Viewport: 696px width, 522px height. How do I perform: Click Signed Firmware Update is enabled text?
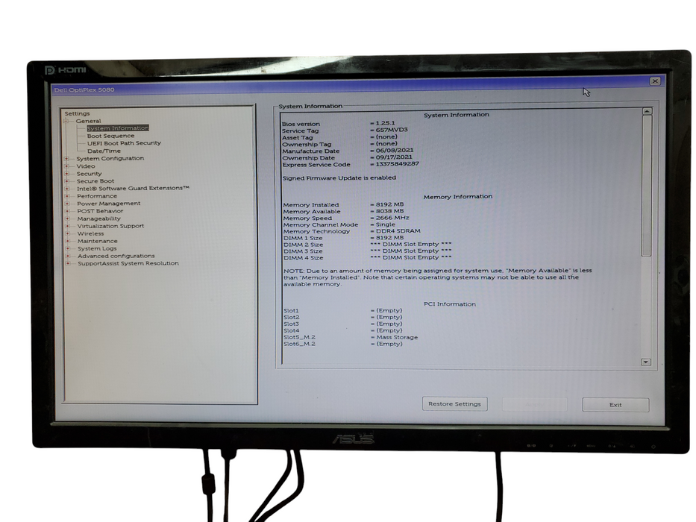coord(339,177)
